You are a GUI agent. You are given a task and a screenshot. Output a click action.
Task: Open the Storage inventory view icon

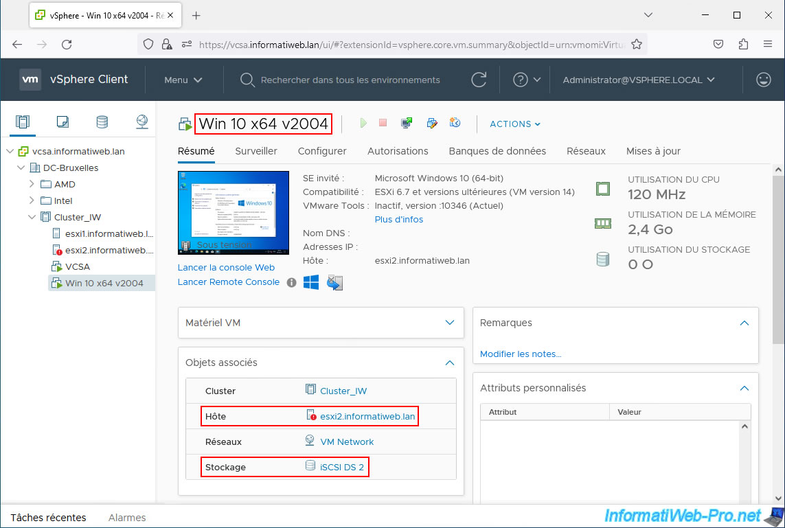coord(102,122)
